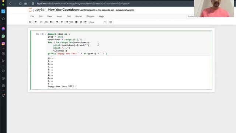Restart the kernel with the circular arrow

click(81, 22)
